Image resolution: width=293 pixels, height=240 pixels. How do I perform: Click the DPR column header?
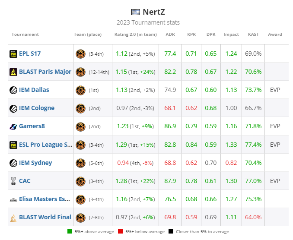[x=211, y=35]
